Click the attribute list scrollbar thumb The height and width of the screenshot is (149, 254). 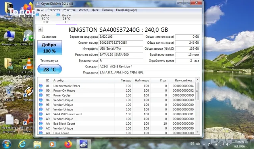(197, 91)
